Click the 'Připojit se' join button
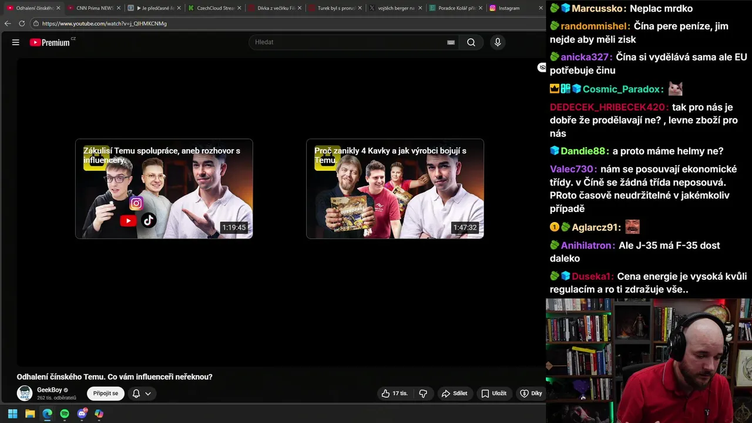The height and width of the screenshot is (423, 752). point(106,394)
